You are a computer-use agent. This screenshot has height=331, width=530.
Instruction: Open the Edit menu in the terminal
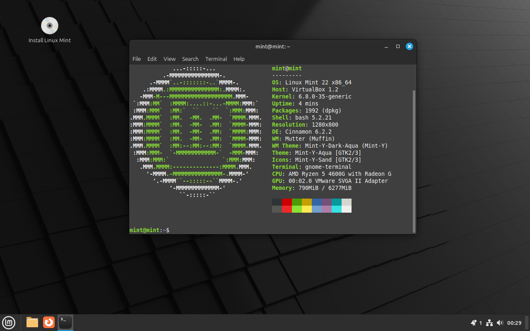pos(152,59)
